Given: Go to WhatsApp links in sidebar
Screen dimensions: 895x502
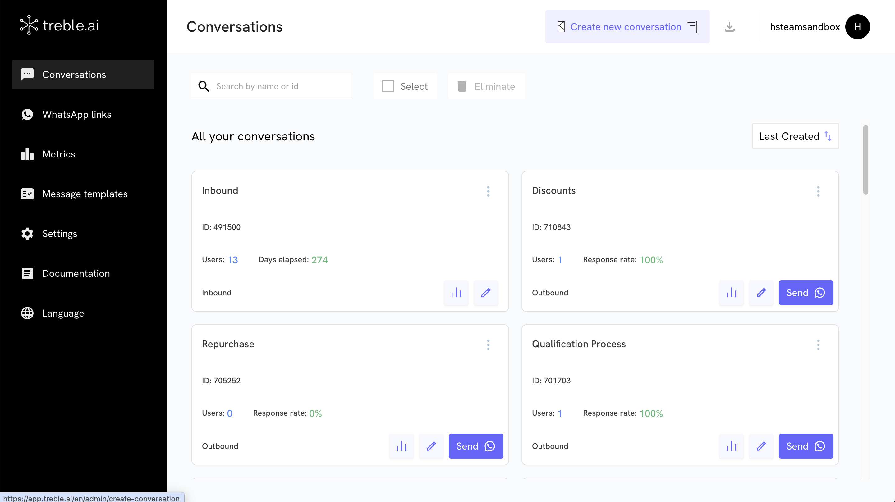Looking at the screenshot, I should (76, 114).
